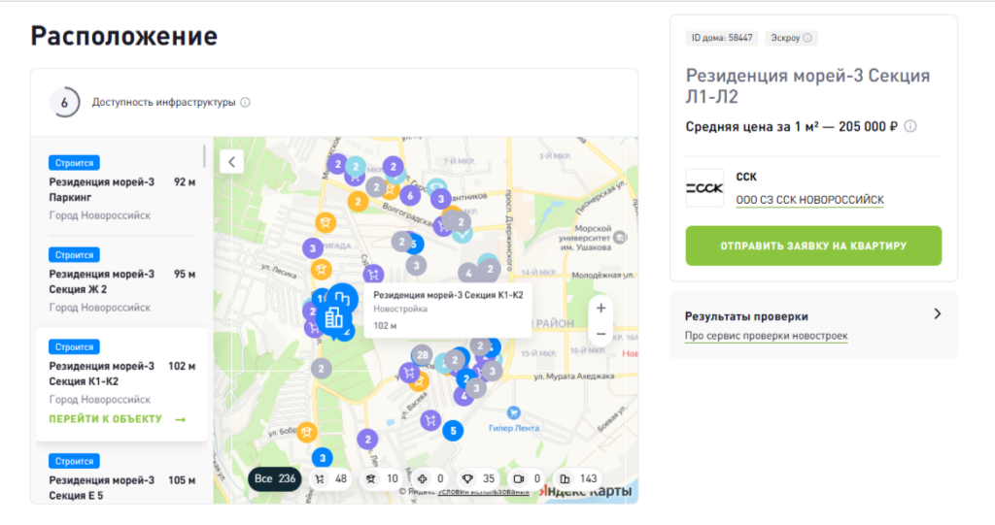Viewport: 995px width, 525px height.
Task: Toggle the buildings filter showing 143
Action: click(578, 479)
